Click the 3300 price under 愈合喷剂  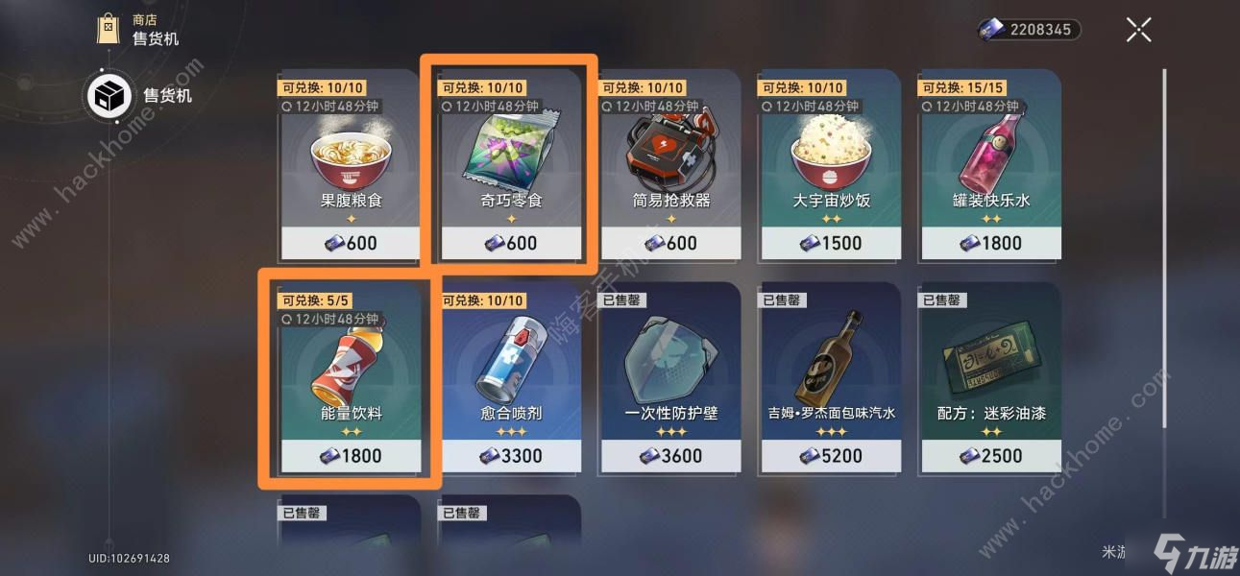tap(510, 456)
